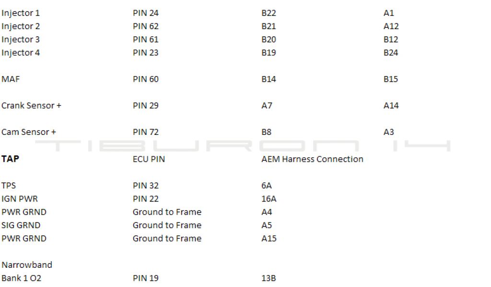This screenshot has width=491, height=287.
Task: Click the SIG GRND label
Action: tap(21, 225)
